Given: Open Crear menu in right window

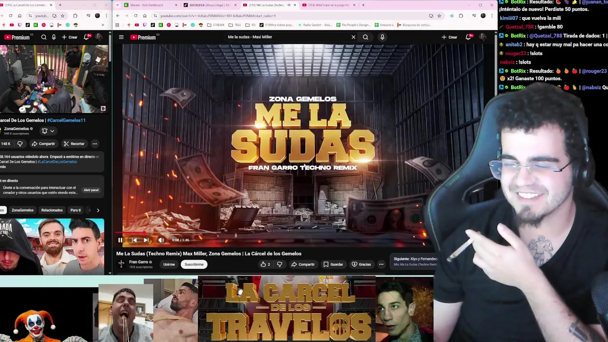Looking at the screenshot, I should pos(449,37).
